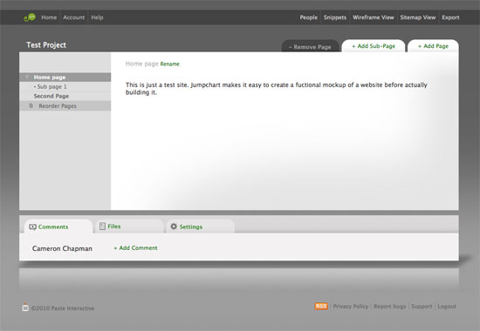The width and height of the screenshot is (480, 331).
Task: Collapse the Home page tree arrow
Action: (x=27, y=77)
